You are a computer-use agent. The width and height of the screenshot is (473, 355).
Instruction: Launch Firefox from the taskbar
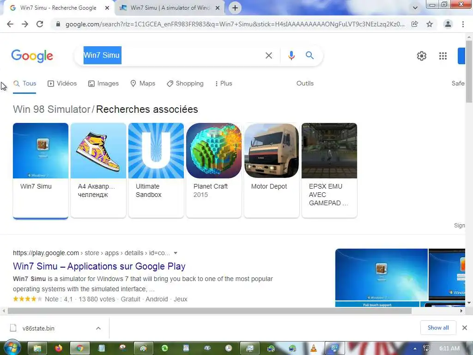coord(59,349)
